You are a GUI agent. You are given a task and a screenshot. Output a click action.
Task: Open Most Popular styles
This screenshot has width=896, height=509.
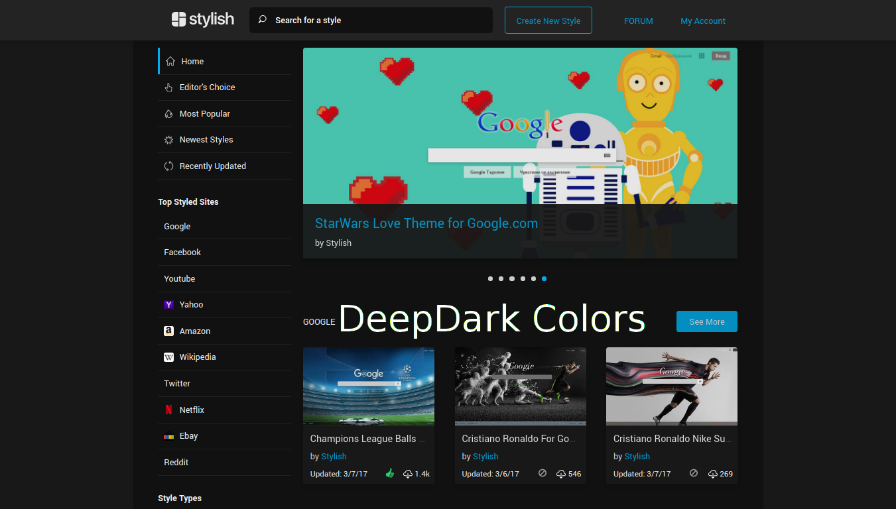pos(224,114)
